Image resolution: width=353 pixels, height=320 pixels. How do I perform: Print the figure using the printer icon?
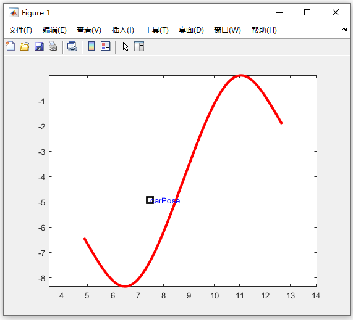(53, 46)
